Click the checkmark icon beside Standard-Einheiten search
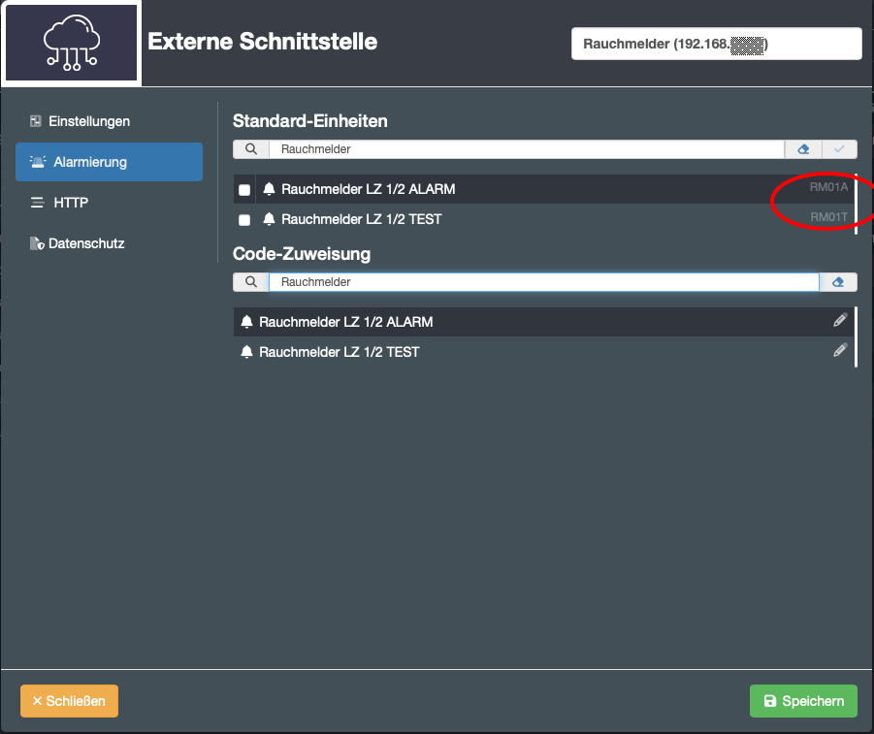This screenshot has height=734, width=874. click(x=839, y=149)
